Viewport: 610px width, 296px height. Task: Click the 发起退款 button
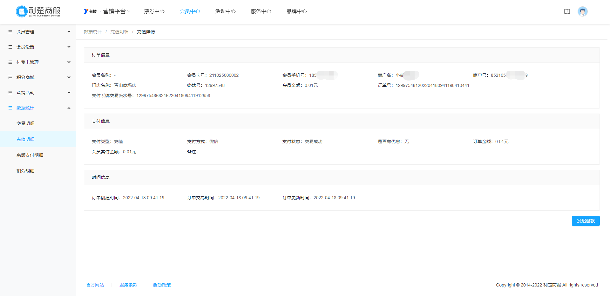(586, 221)
